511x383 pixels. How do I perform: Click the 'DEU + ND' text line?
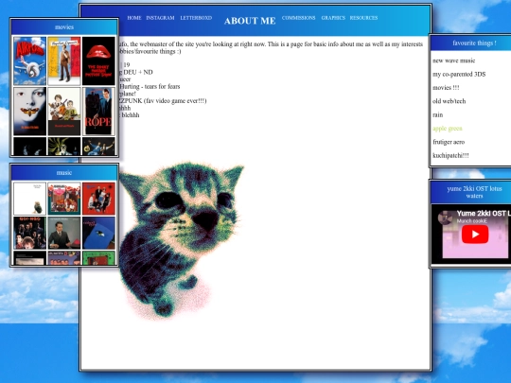137,72
